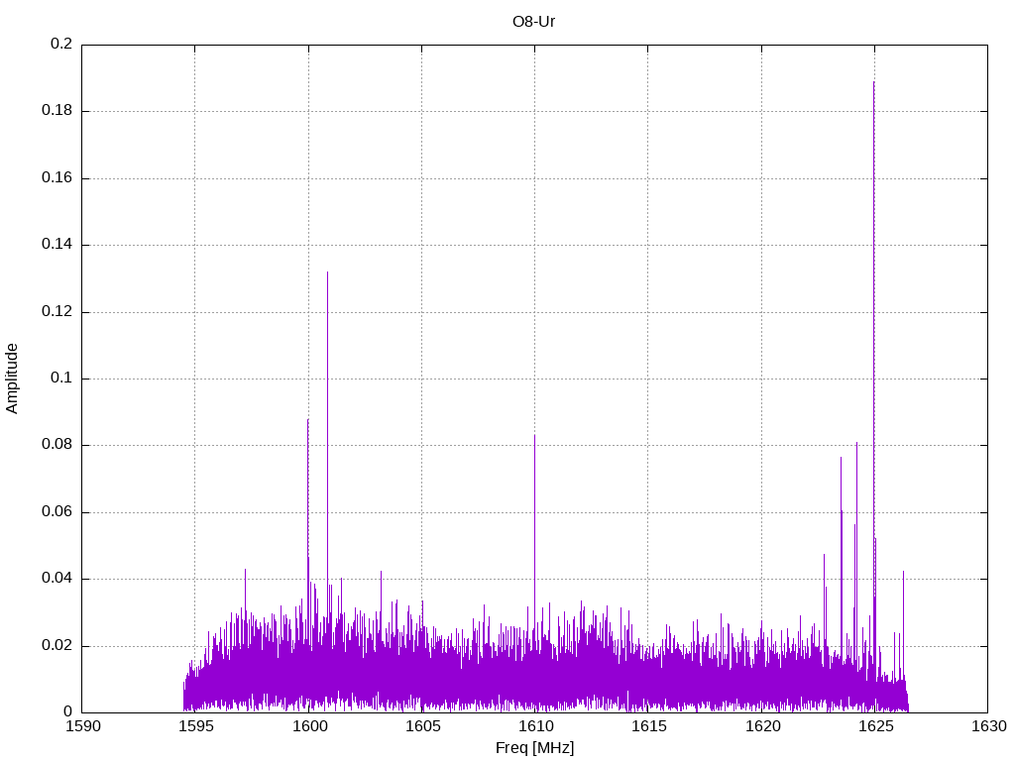Click the 0.18 y-axis tick label
The image size is (1015, 761).
coord(57,111)
